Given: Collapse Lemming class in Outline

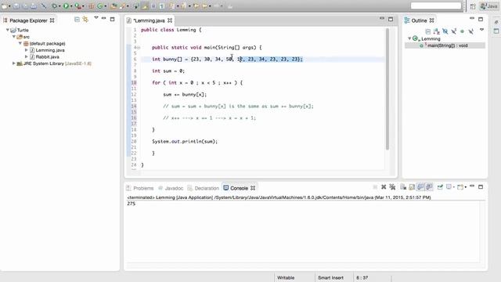Looking at the screenshot, I should [409, 38].
